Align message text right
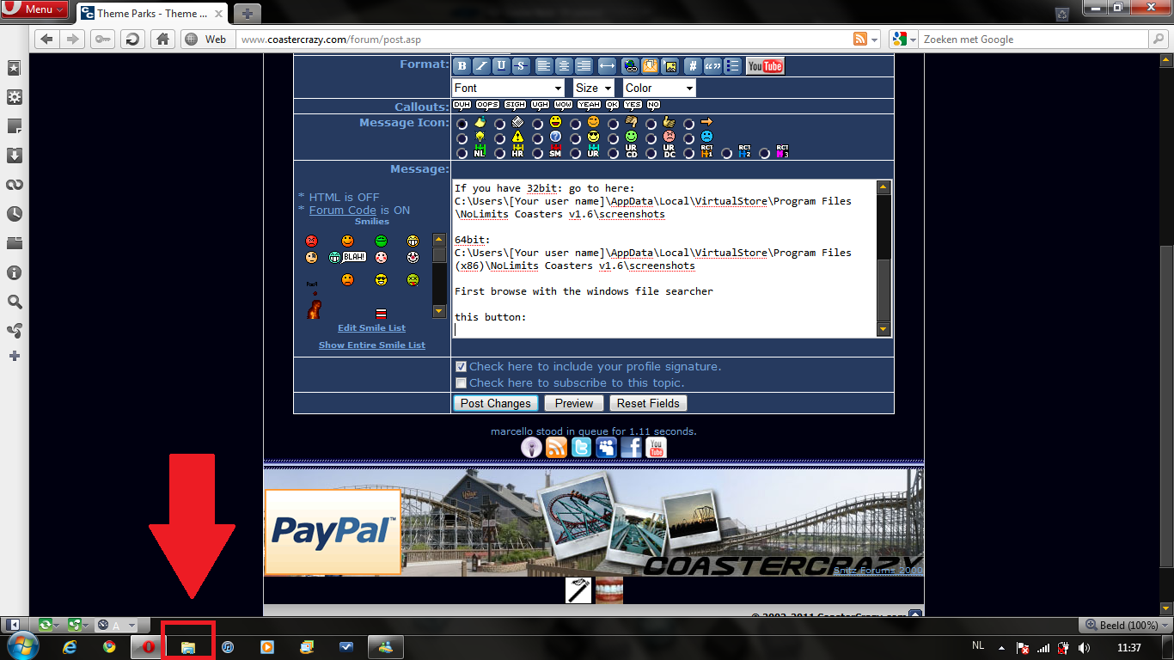The height and width of the screenshot is (660, 1174). tap(584, 66)
